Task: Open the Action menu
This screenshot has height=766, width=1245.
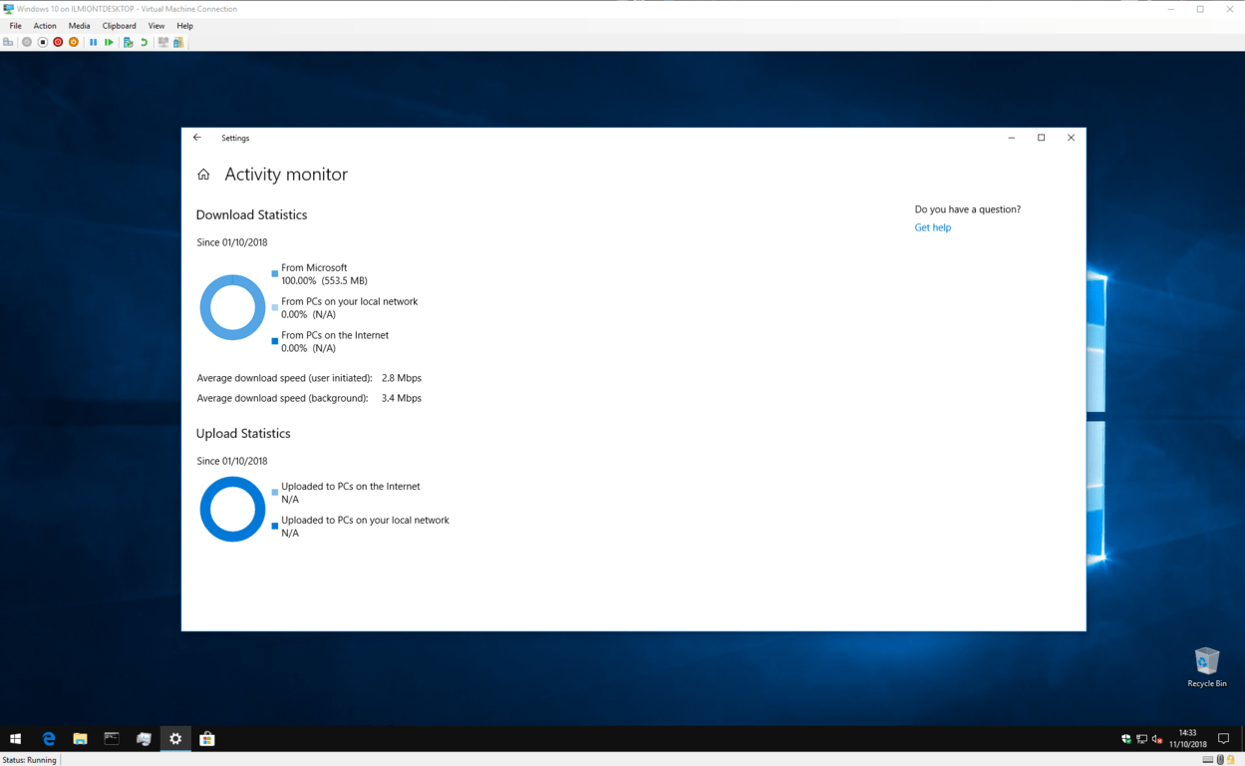Action: coord(45,26)
